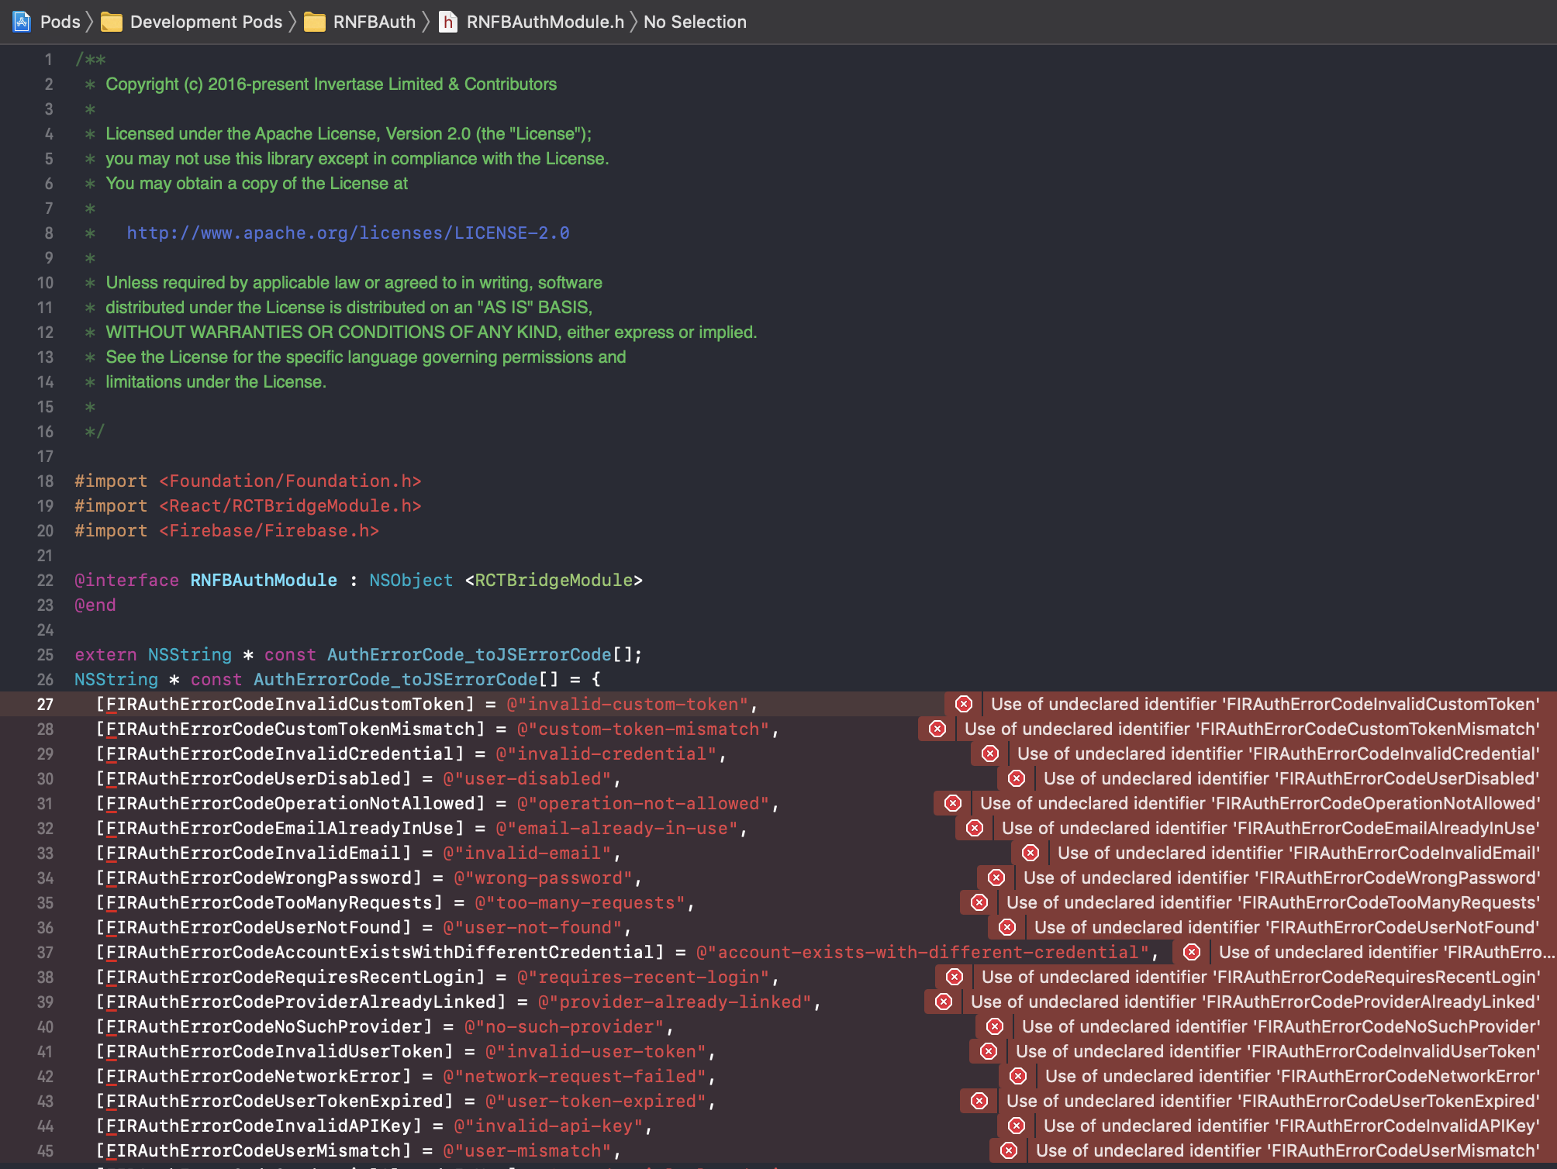The height and width of the screenshot is (1169, 1557).
Task: Click the error icon for CustomTokenMismatch
Action: click(937, 729)
